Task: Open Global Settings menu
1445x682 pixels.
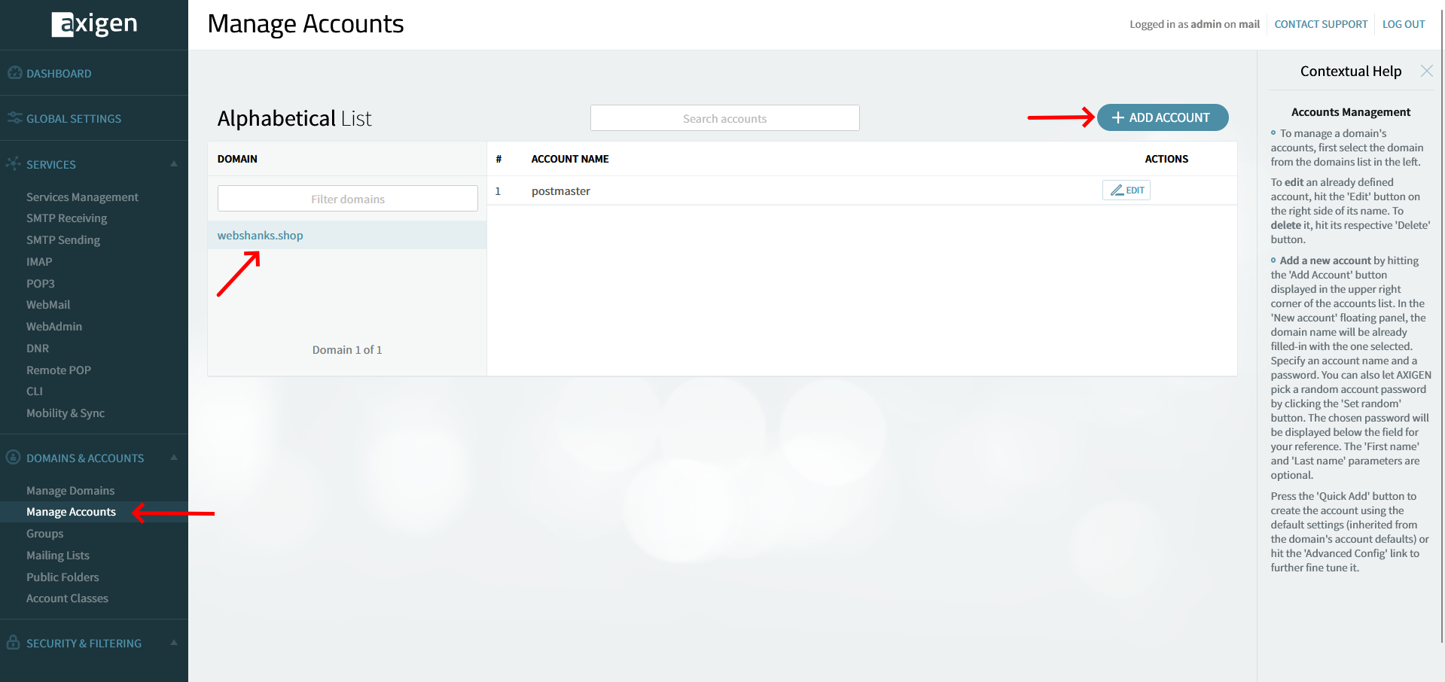Action: (74, 119)
